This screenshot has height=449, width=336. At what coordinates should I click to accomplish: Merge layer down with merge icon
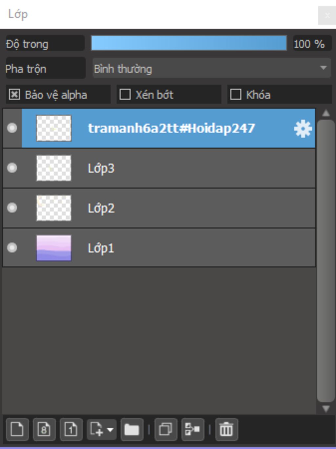[x=193, y=429]
